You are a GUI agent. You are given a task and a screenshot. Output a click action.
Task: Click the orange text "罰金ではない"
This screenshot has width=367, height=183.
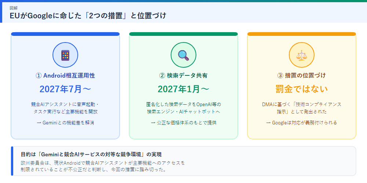coord(301,89)
